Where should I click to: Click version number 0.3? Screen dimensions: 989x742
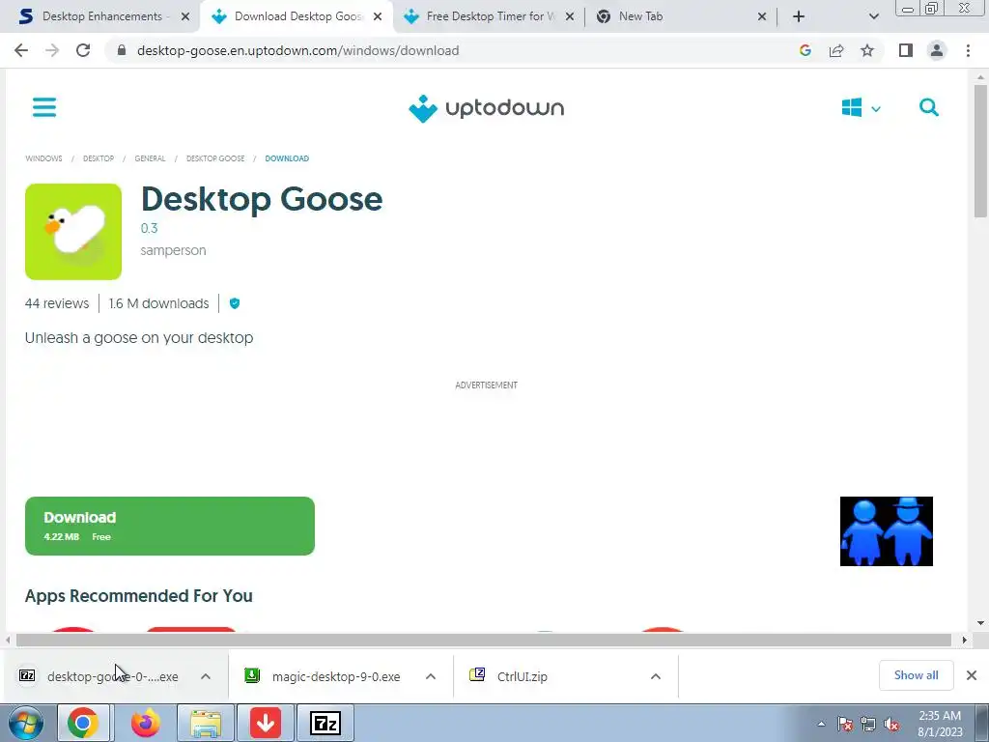tap(150, 228)
